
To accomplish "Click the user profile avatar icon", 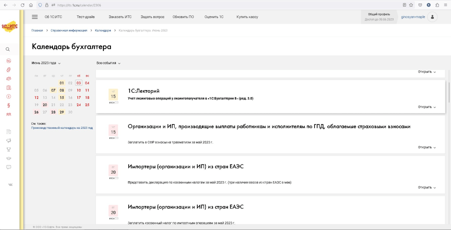I will point(433,17).
